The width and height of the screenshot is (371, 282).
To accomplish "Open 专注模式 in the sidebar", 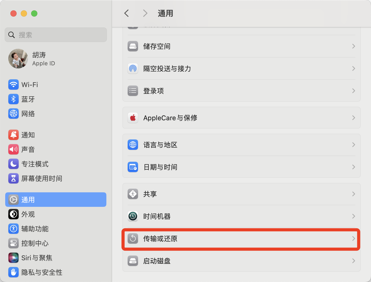I will pyautogui.click(x=35, y=164).
